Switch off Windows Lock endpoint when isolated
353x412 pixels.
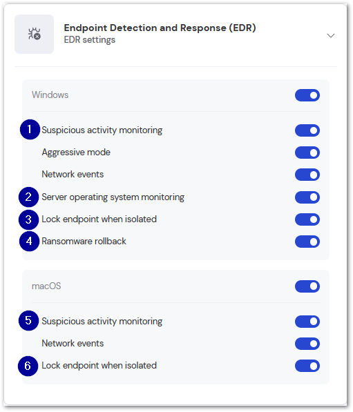(x=307, y=219)
